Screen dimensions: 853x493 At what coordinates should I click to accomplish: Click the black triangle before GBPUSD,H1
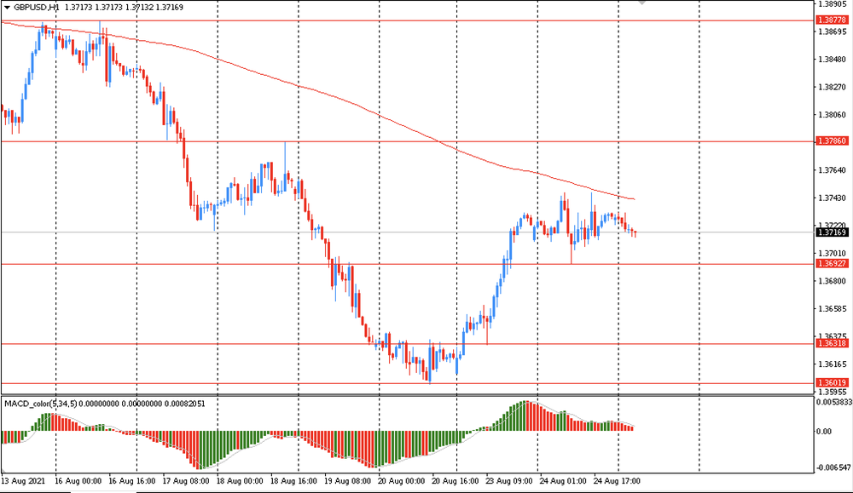7,8
